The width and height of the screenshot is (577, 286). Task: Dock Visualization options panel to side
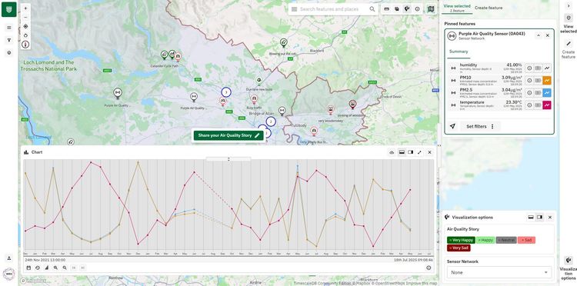[x=539, y=218]
